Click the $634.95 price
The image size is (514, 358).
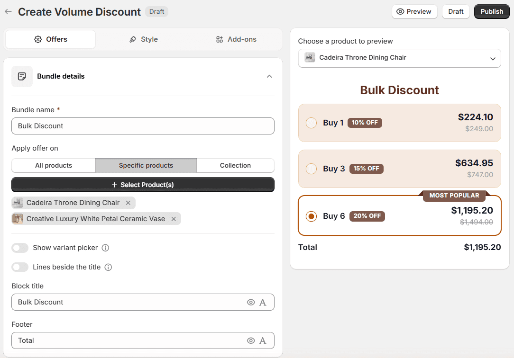pos(474,163)
